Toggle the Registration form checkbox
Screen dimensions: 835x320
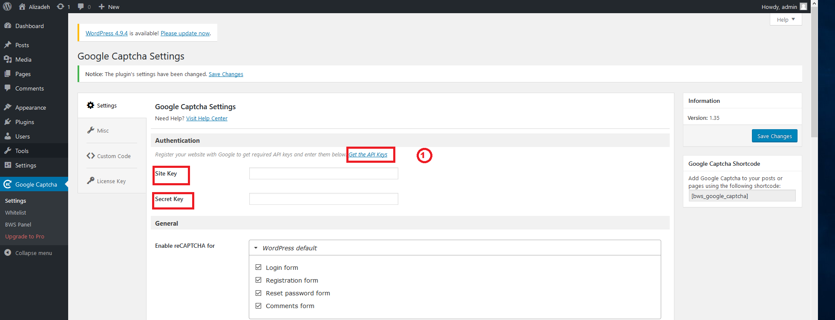258,280
